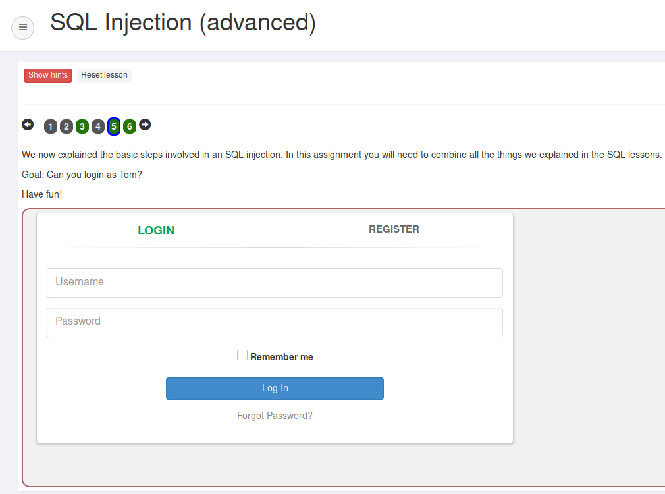This screenshot has height=494, width=665.
Task: Reset the SQL Injection lesson
Action: [103, 75]
